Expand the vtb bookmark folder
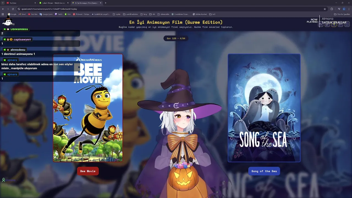Image resolution: width=352 pixels, height=198 pixels. [x=152, y=14]
